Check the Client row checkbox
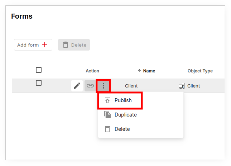Viewport: 231px width, 166px height. tap(39, 83)
